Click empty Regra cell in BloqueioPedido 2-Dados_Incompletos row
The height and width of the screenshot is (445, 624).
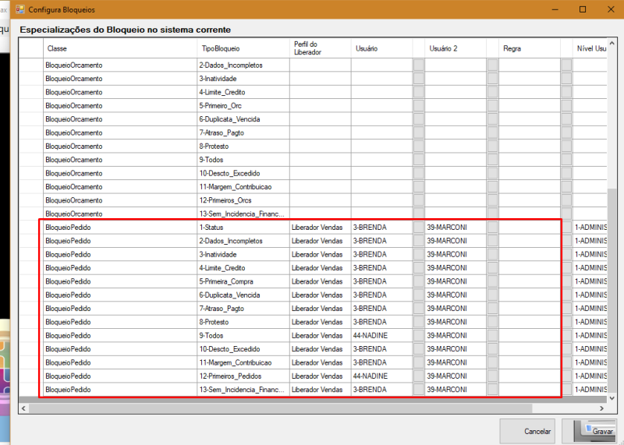pos(530,241)
